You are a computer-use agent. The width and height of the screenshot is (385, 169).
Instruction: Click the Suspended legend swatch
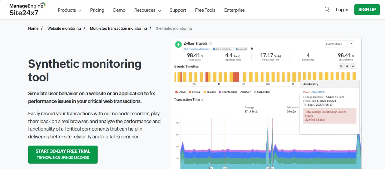tap(255, 92)
